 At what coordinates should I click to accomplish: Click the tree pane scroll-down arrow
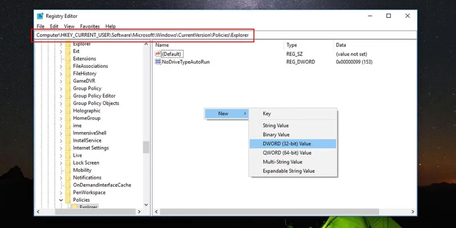146,205
